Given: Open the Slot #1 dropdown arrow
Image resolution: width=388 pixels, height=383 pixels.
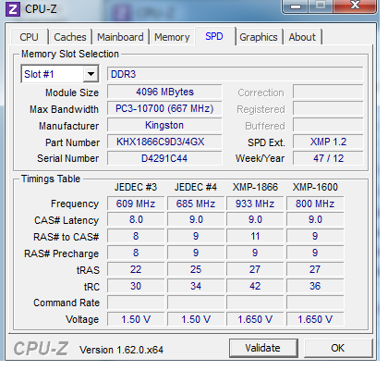Looking at the screenshot, I should tap(91, 74).
